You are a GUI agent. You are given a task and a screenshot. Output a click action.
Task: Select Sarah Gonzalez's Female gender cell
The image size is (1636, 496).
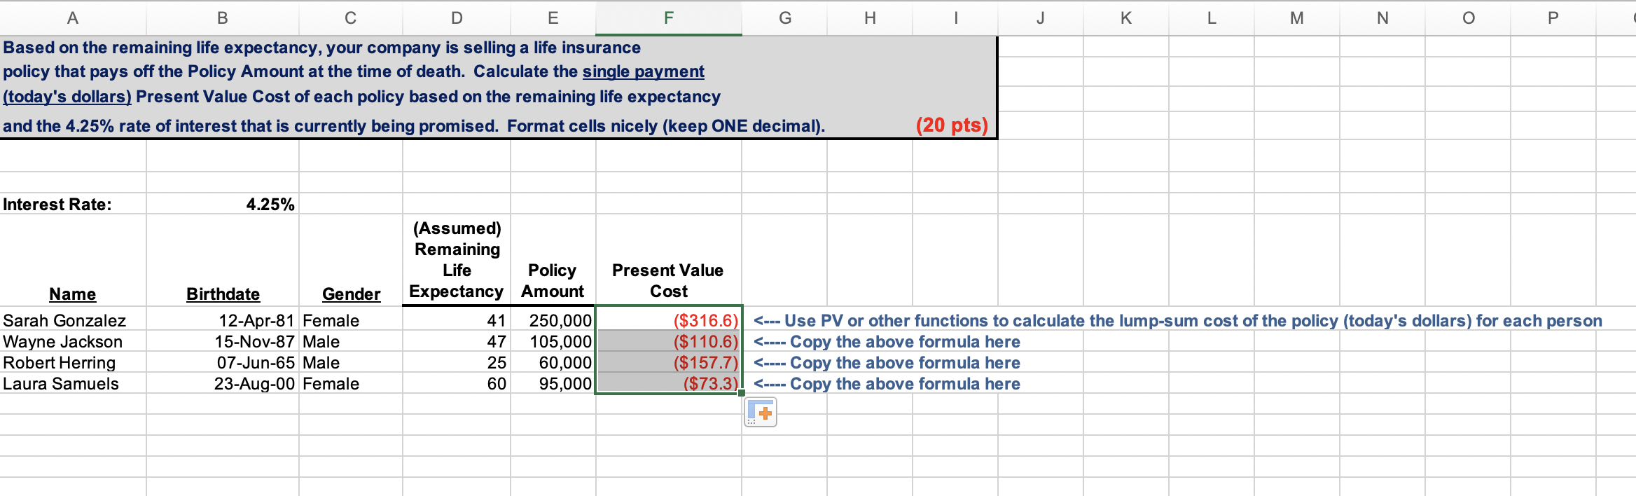pos(351,320)
